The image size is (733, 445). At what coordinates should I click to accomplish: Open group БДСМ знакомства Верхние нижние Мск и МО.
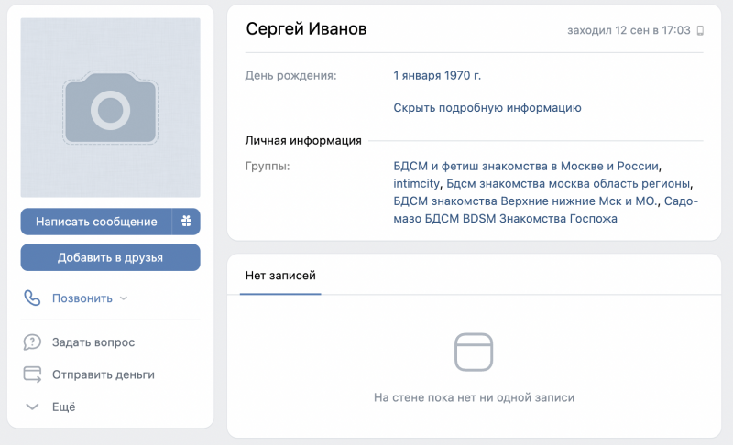526,201
